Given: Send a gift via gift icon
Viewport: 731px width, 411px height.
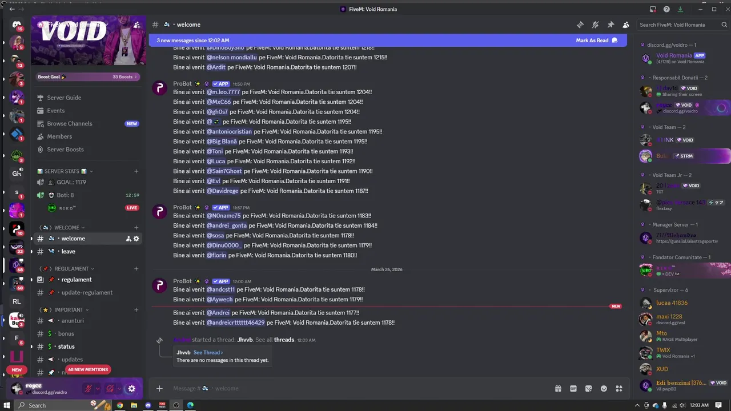Looking at the screenshot, I should pos(558,389).
